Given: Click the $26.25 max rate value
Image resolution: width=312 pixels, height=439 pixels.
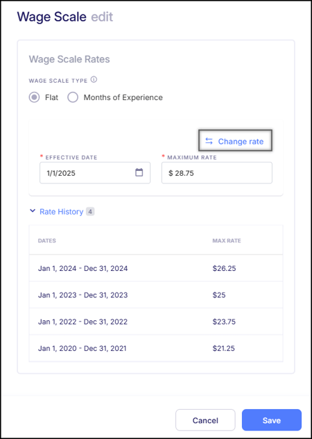Looking at the screenshot, I should click(x=224, y=269).
